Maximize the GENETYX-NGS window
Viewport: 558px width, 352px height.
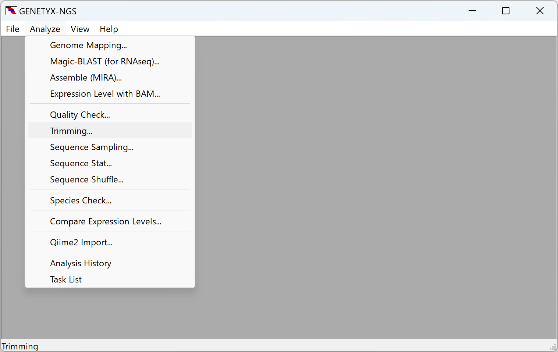[506, 11]
